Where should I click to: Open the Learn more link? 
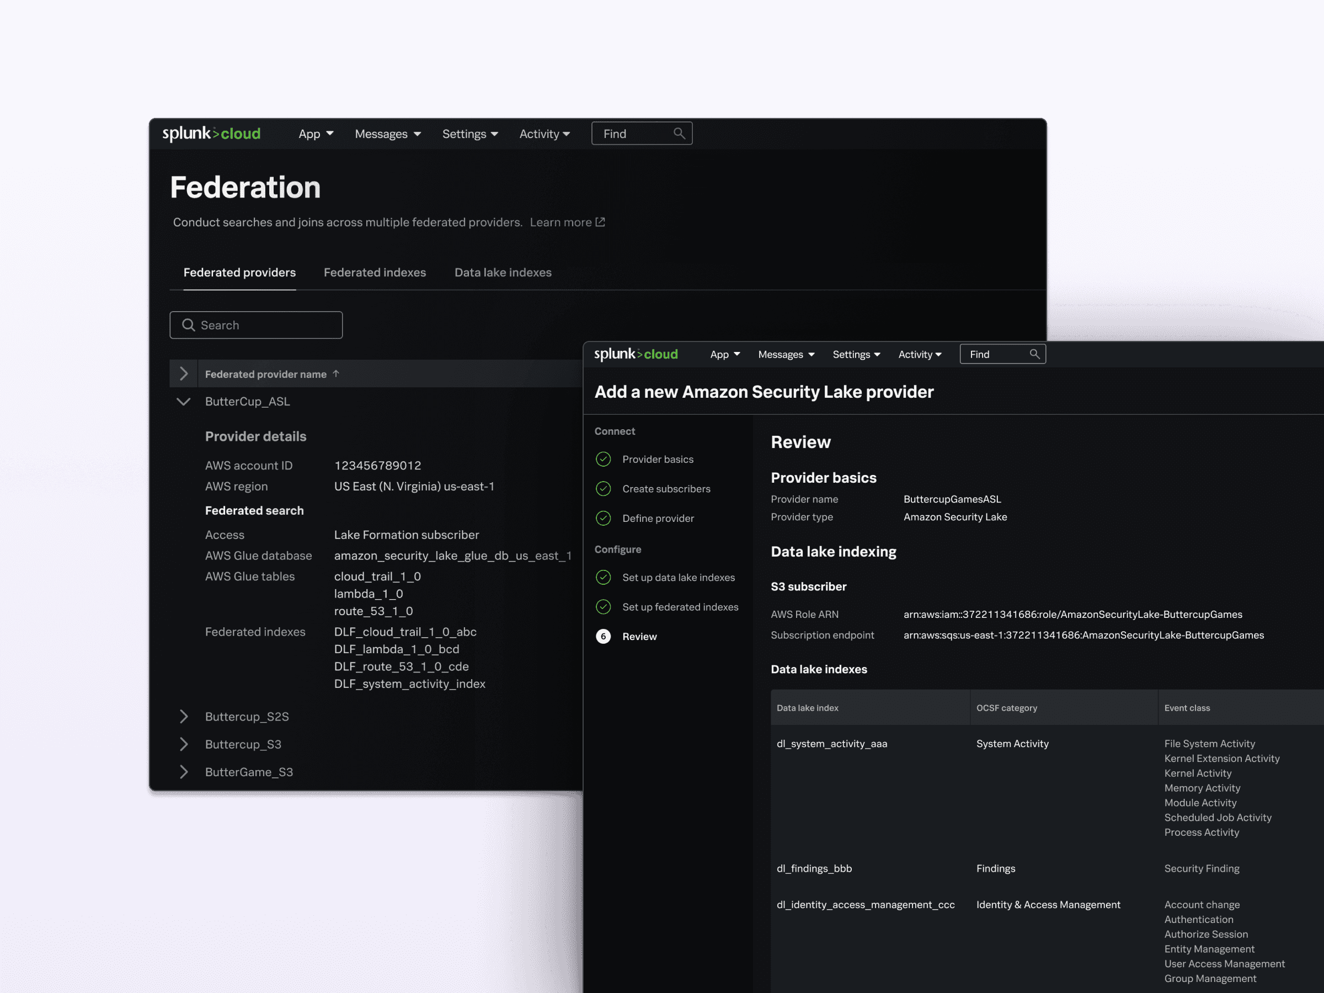pos(560,222)
